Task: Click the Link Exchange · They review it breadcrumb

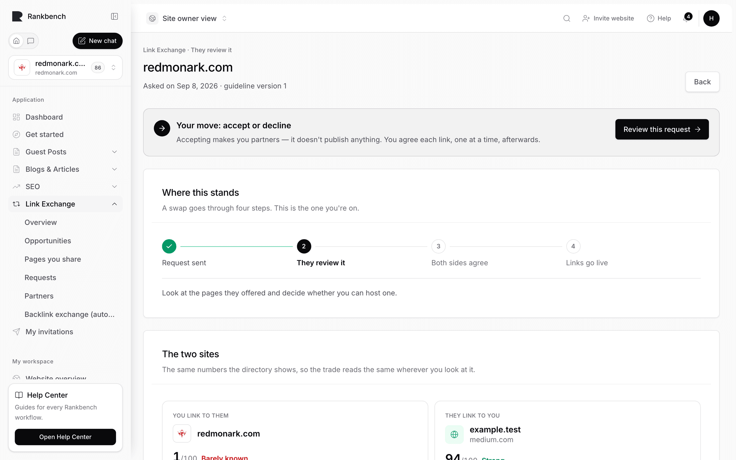Action: tap(187, 50)
